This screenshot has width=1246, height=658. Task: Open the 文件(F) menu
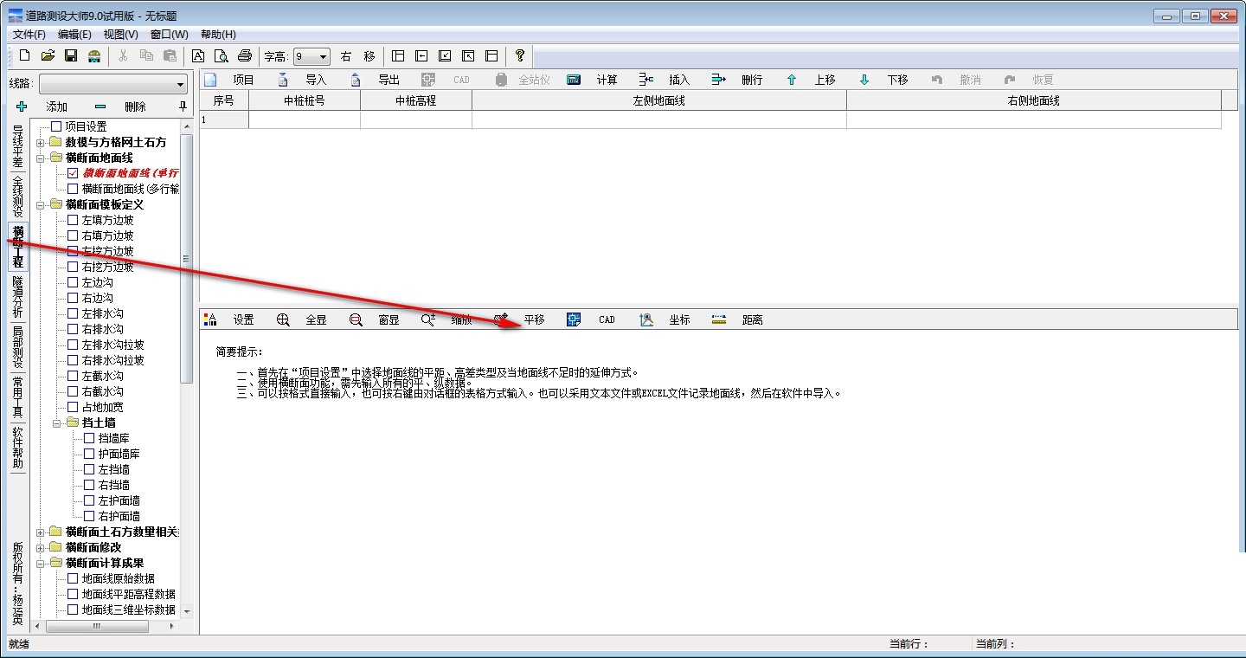(x=29, y=35)
